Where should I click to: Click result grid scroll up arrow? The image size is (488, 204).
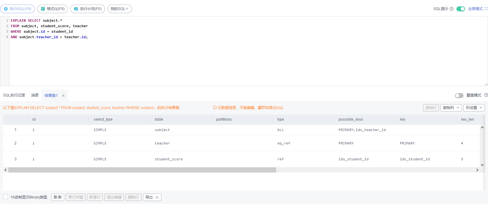point(482,127)
